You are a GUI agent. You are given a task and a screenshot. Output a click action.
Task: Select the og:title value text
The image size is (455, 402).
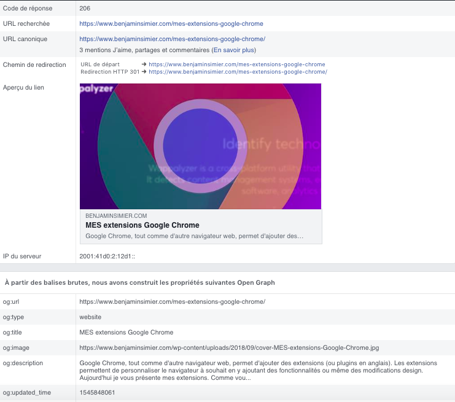126,333
